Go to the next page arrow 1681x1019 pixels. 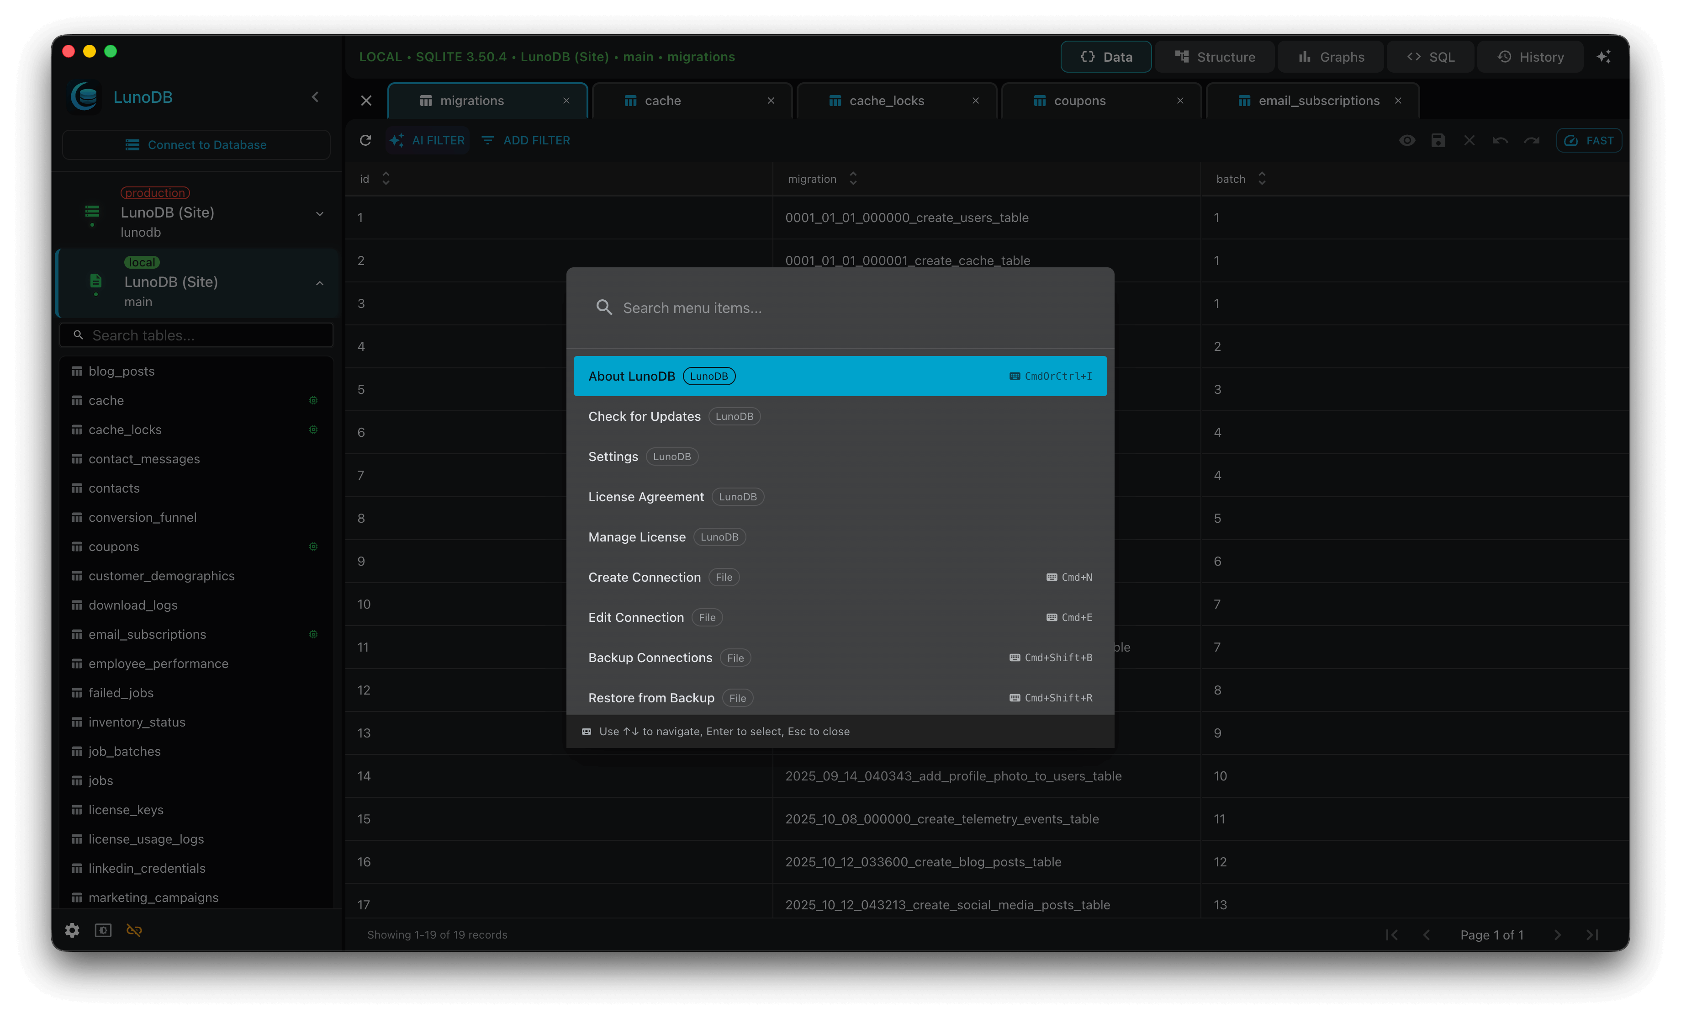click(1558, 934)
